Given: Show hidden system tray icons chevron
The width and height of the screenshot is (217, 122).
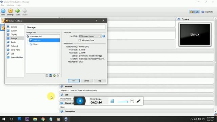Looking at the screenshot, I should click(x=192, y=119).
